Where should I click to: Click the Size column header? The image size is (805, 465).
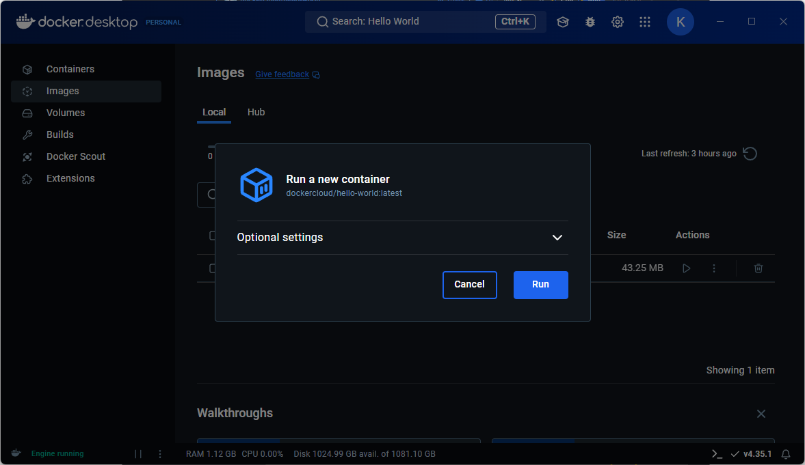(616, 236)
